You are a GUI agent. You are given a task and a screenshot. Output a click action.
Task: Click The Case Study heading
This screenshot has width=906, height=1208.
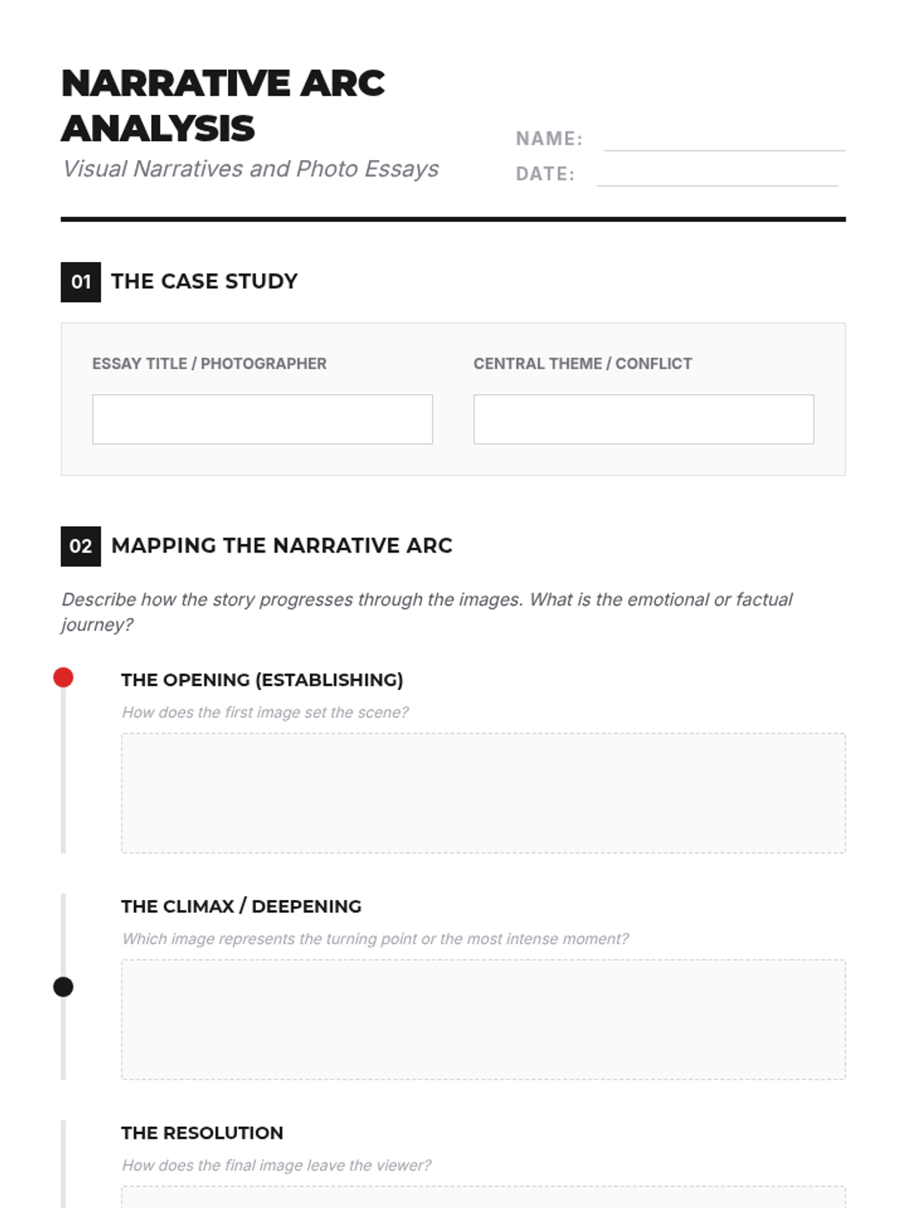pyautogui.click(x=204, y=281)
